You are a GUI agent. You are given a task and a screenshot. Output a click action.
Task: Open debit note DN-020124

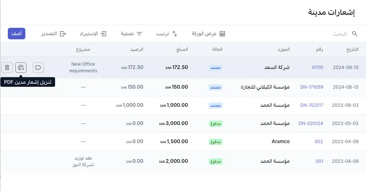click(x=311, y=123)
